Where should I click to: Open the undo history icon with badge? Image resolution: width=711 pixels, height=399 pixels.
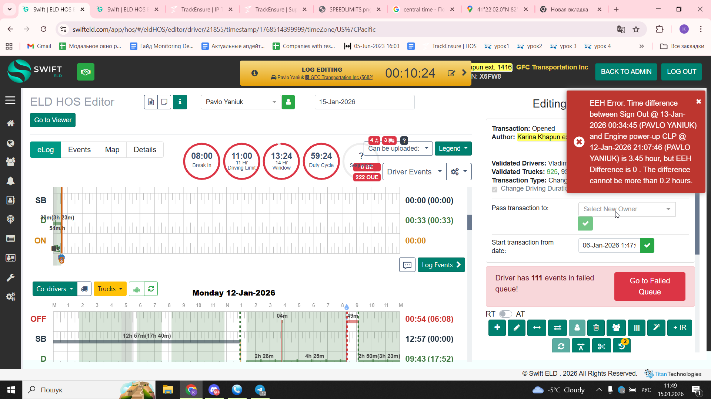click(x=622, y=346)
